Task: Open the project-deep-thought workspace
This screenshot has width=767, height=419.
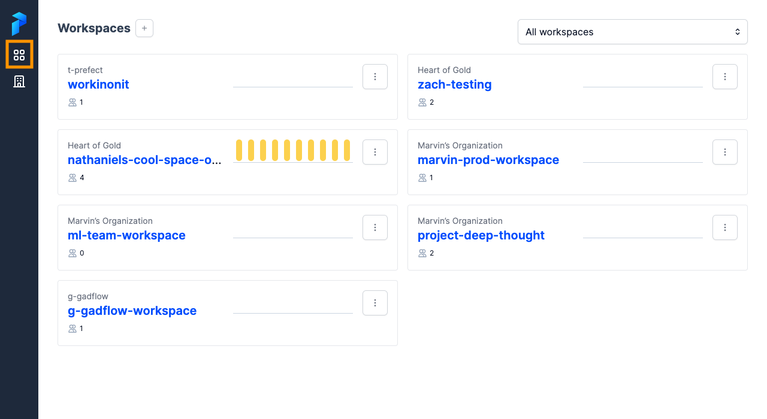Action: pyautogui.click(x=481, y=235)
